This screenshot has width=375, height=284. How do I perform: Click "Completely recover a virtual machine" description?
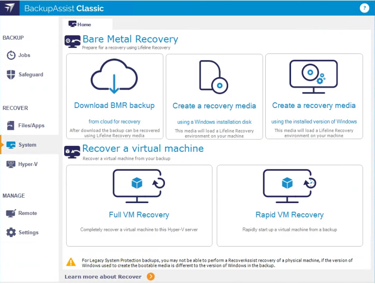(139, 230)
